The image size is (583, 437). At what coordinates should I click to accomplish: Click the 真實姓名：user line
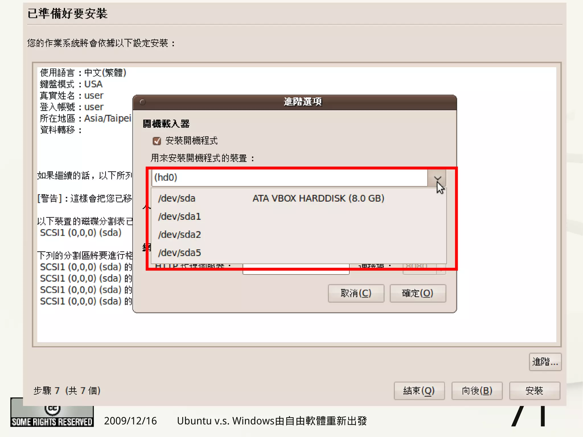click(71, 96)
